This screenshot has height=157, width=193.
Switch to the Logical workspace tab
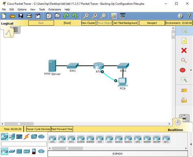tap(7, 24)
